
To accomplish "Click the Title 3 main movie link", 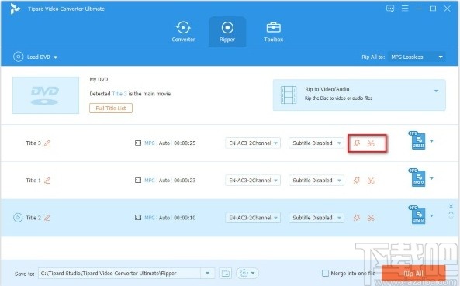I will [x=119, y=94].
